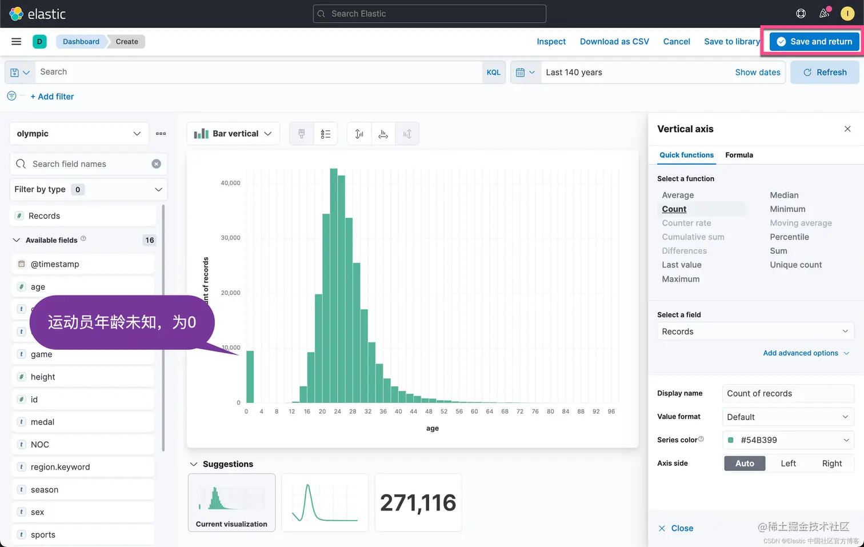
Task: Click Inspect in the top menu
Action: coord(551,41)
